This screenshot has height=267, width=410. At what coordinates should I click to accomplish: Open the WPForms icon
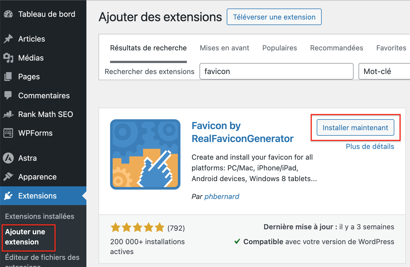click(x=8, y=133)
